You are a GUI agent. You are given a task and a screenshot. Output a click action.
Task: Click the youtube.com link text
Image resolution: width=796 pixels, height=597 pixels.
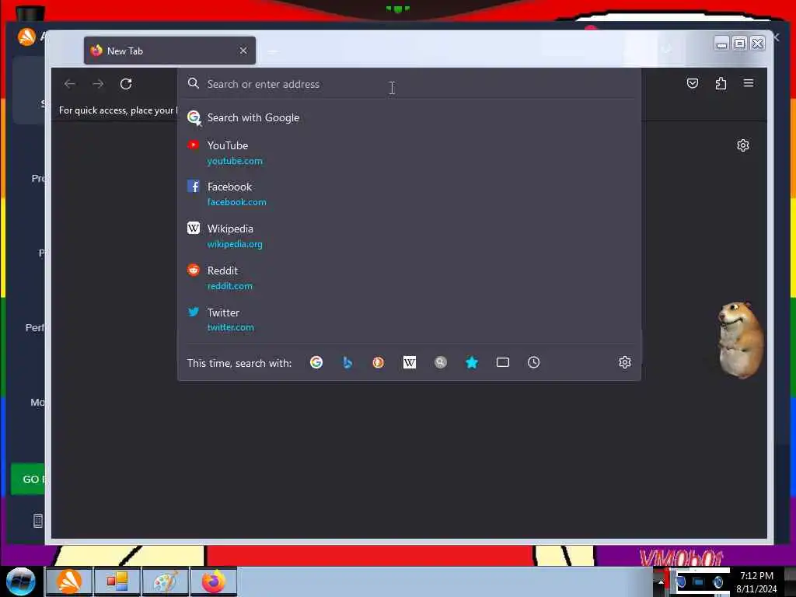(x=235, y=161)
